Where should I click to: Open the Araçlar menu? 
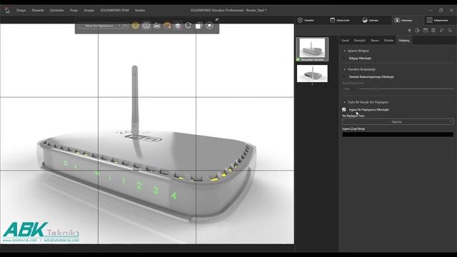click(89, 10)
